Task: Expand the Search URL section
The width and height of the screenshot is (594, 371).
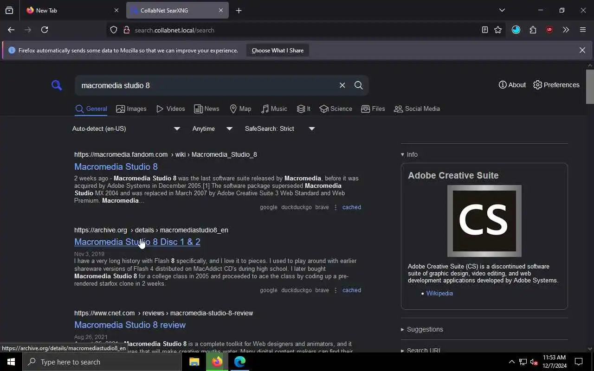Action: point(420,350)
